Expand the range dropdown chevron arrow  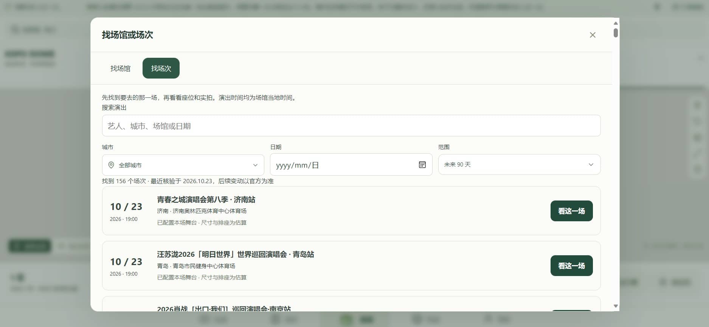point(591,165)
